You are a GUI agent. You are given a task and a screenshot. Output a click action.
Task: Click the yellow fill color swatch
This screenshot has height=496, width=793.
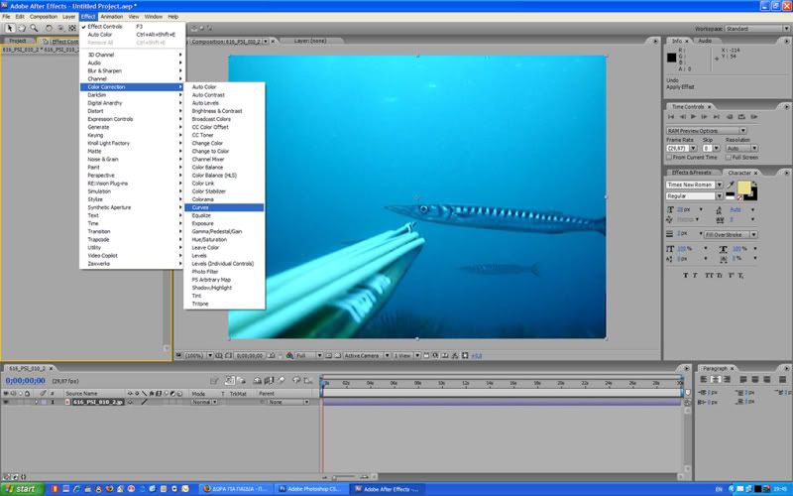click(x=743, y=187)
